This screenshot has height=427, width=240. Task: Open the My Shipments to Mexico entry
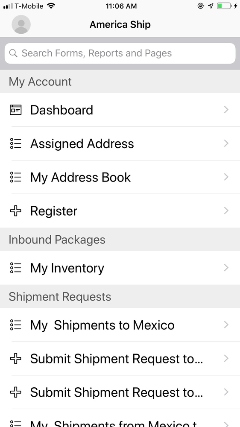point(120,325)
